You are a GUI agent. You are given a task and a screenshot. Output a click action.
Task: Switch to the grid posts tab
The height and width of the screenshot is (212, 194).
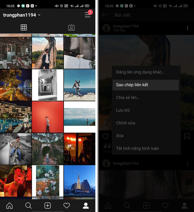(24, 28)
